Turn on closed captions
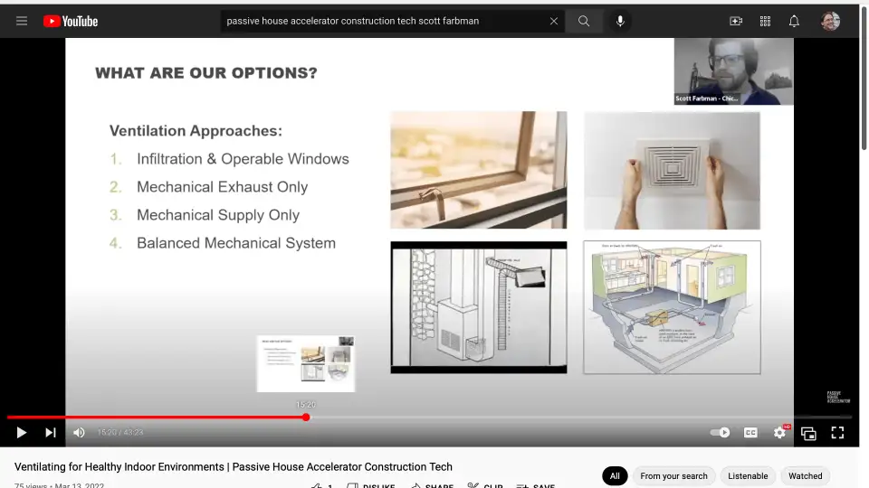 [750, 433]
